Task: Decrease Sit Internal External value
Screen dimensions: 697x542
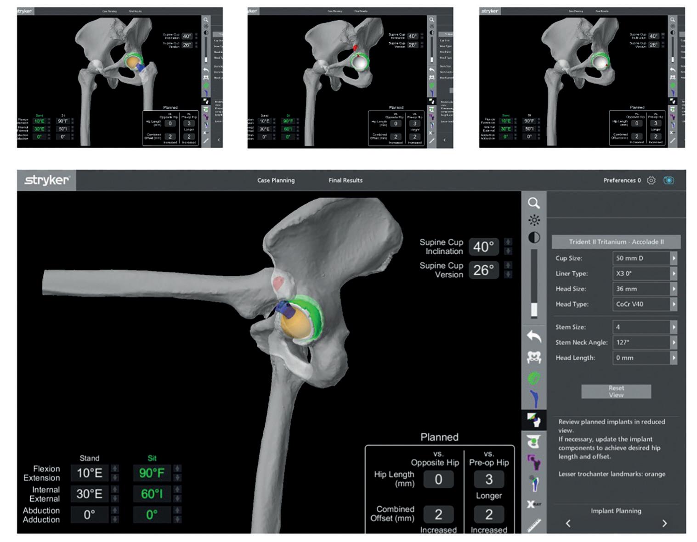Action: point(177,498)
